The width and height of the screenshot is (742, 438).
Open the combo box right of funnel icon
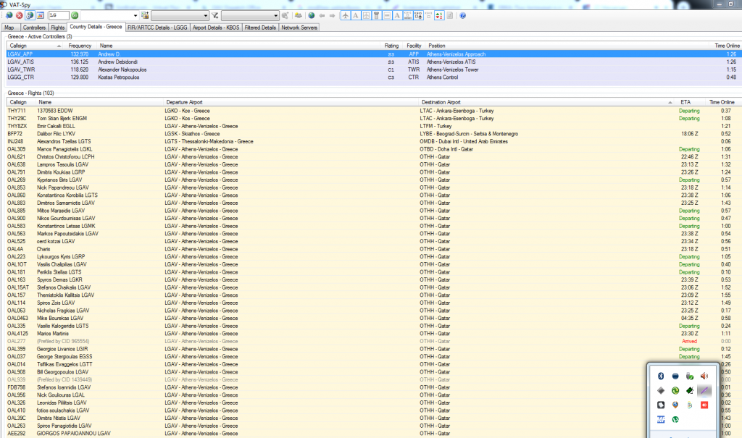[x=250, y=16]
